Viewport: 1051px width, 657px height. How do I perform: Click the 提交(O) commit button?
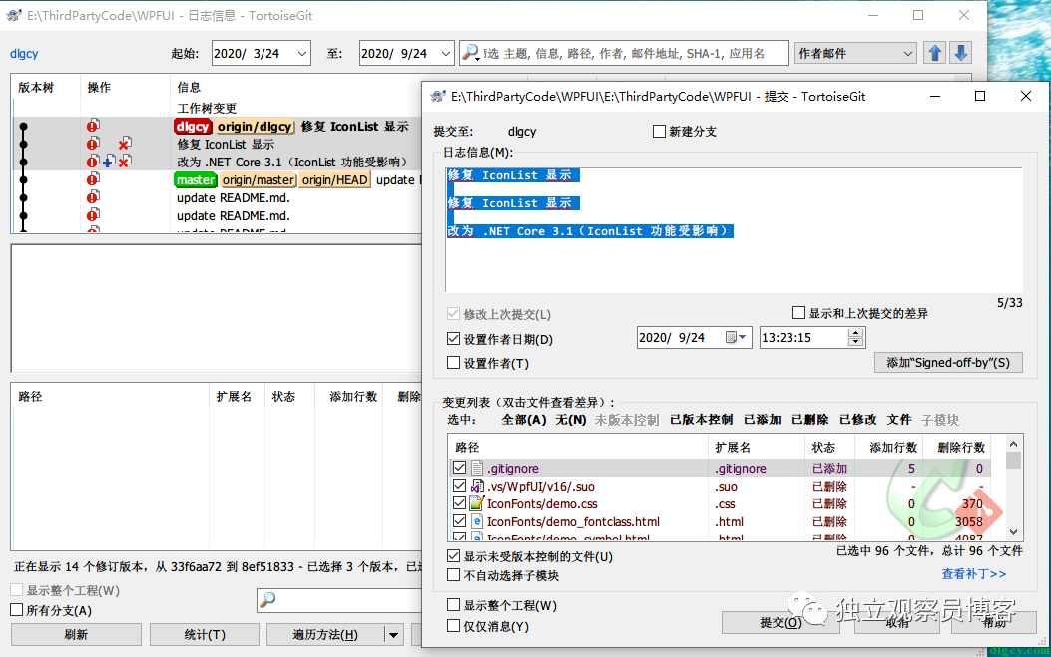781,622
